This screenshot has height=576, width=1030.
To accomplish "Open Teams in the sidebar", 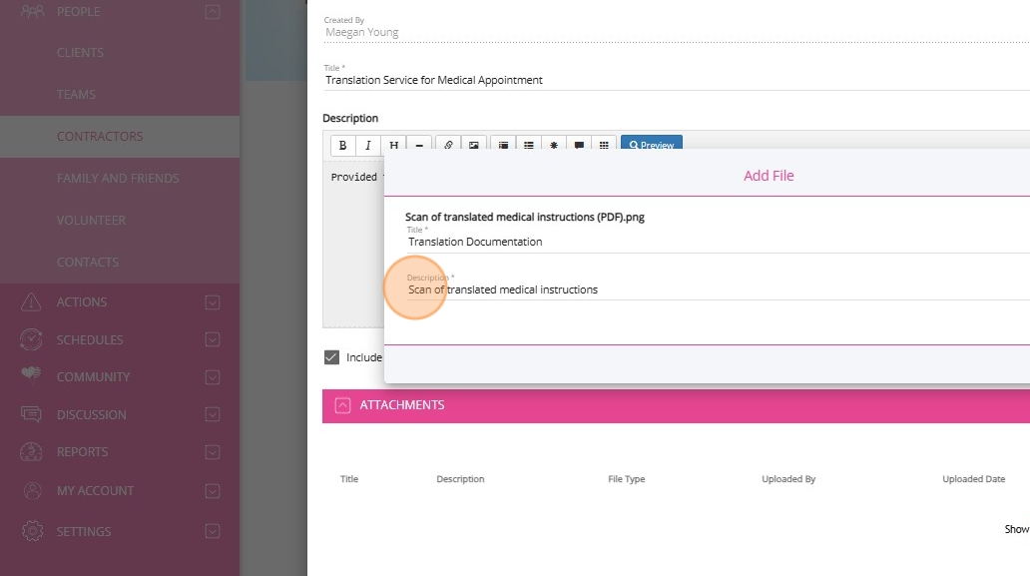I will point(76,95).
